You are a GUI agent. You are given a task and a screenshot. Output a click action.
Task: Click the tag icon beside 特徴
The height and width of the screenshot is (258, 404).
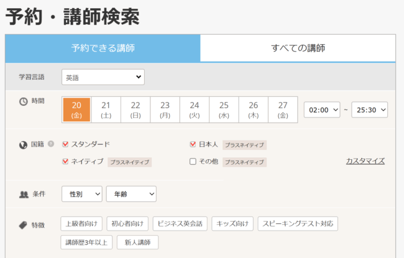pos(24,224)
